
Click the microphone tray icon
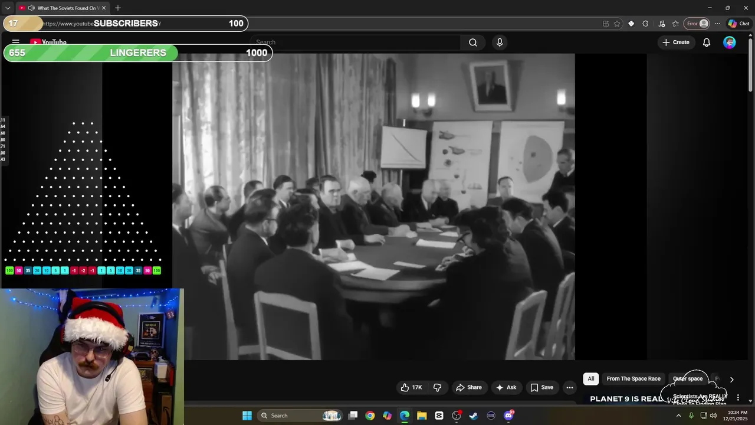(691, 416)
